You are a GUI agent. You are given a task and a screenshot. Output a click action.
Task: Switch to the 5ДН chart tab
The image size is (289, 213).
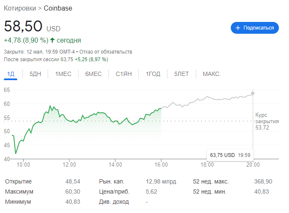[35, 74]
